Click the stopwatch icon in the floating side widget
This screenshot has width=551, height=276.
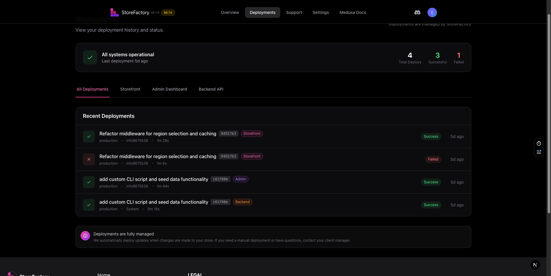pyautogui.click(x=539, y=143)
